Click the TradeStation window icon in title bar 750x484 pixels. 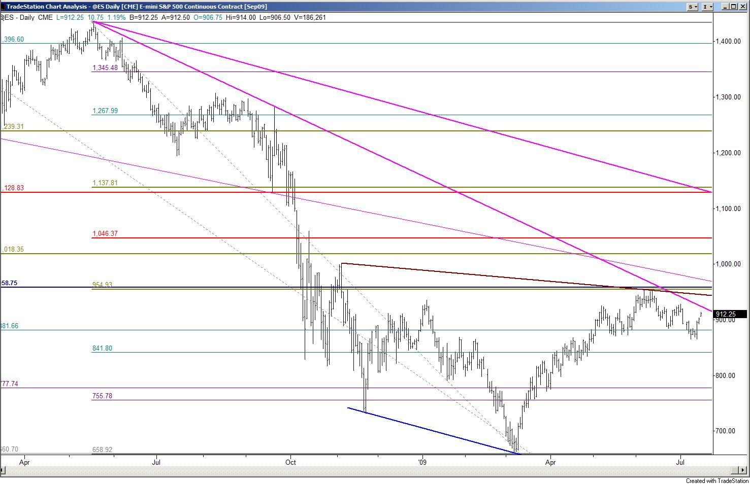point(4,7)
